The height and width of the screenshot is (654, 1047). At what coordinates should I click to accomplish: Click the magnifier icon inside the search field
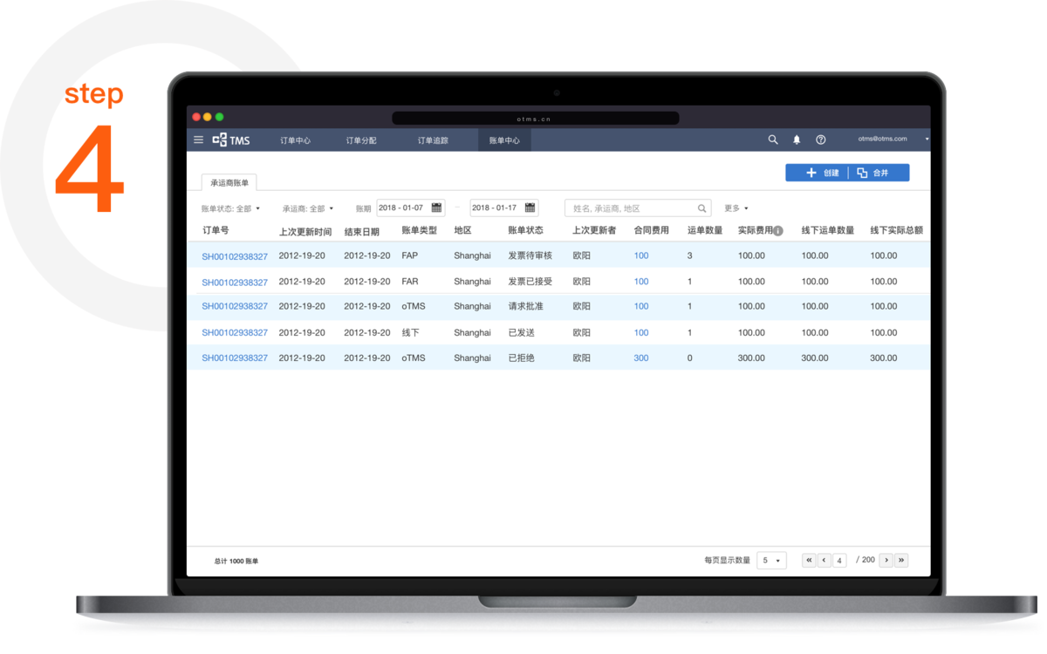(701, 208)
